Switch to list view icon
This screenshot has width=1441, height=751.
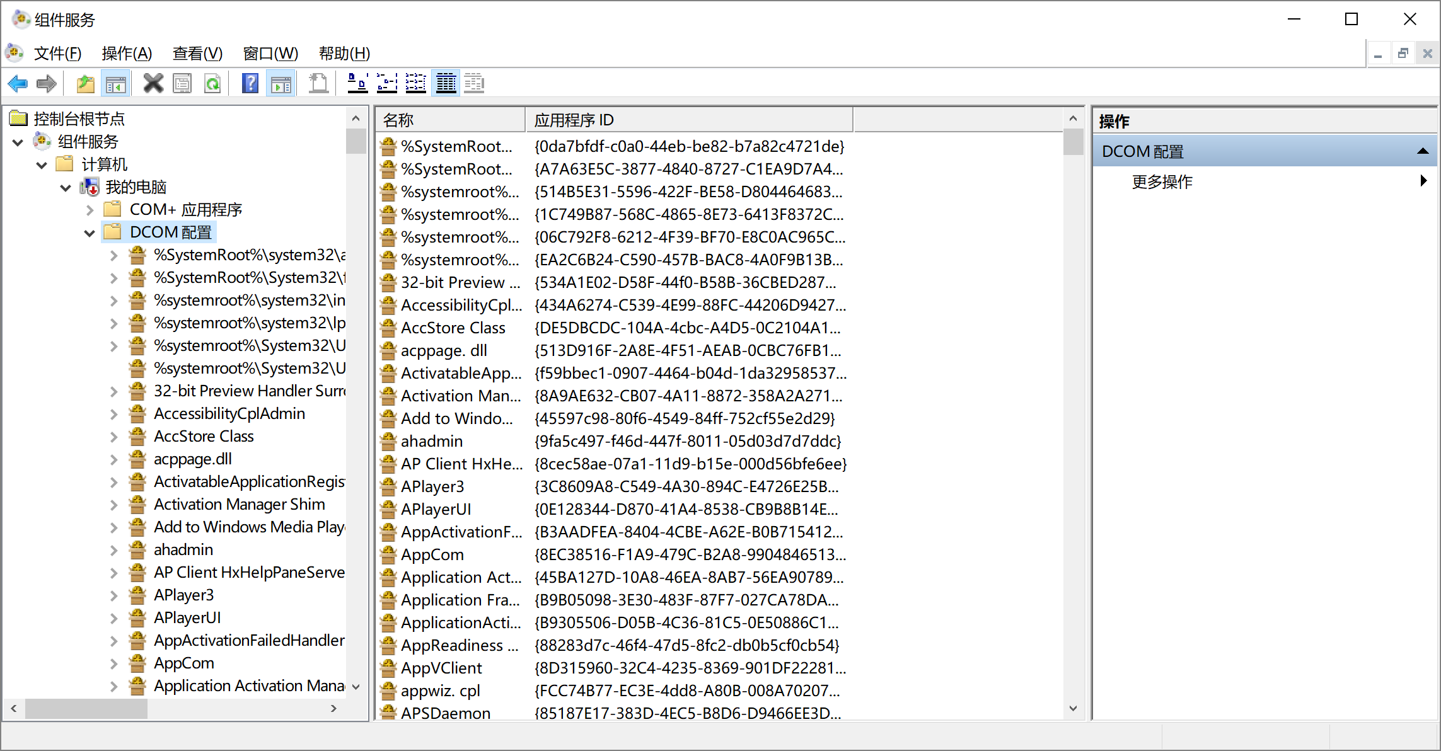point(415,83)
